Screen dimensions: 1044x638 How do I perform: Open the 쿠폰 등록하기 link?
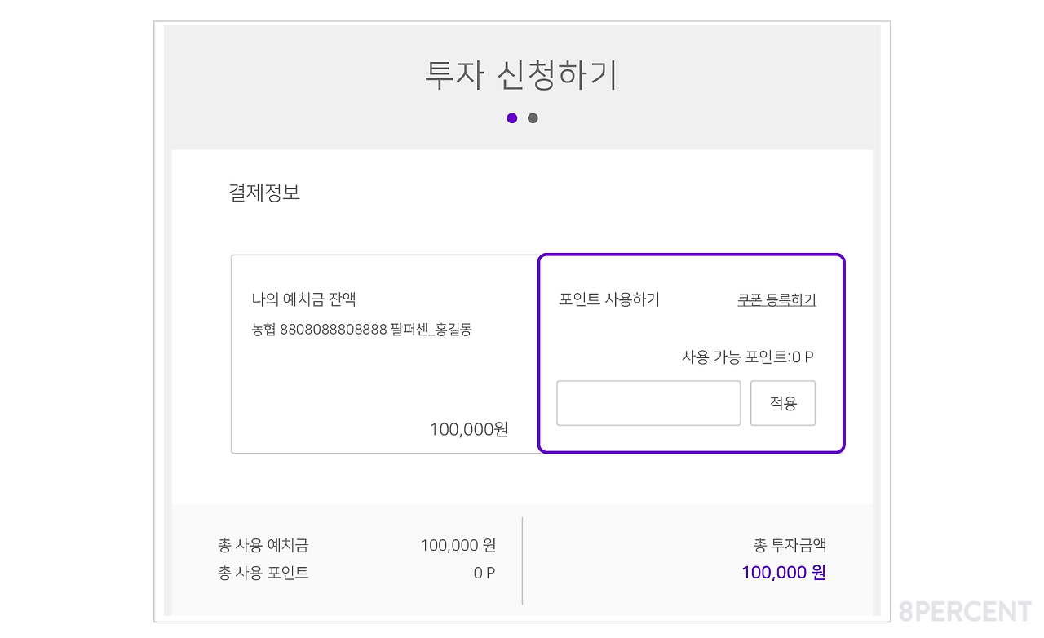pyautogui.click(x=776, y=299)
